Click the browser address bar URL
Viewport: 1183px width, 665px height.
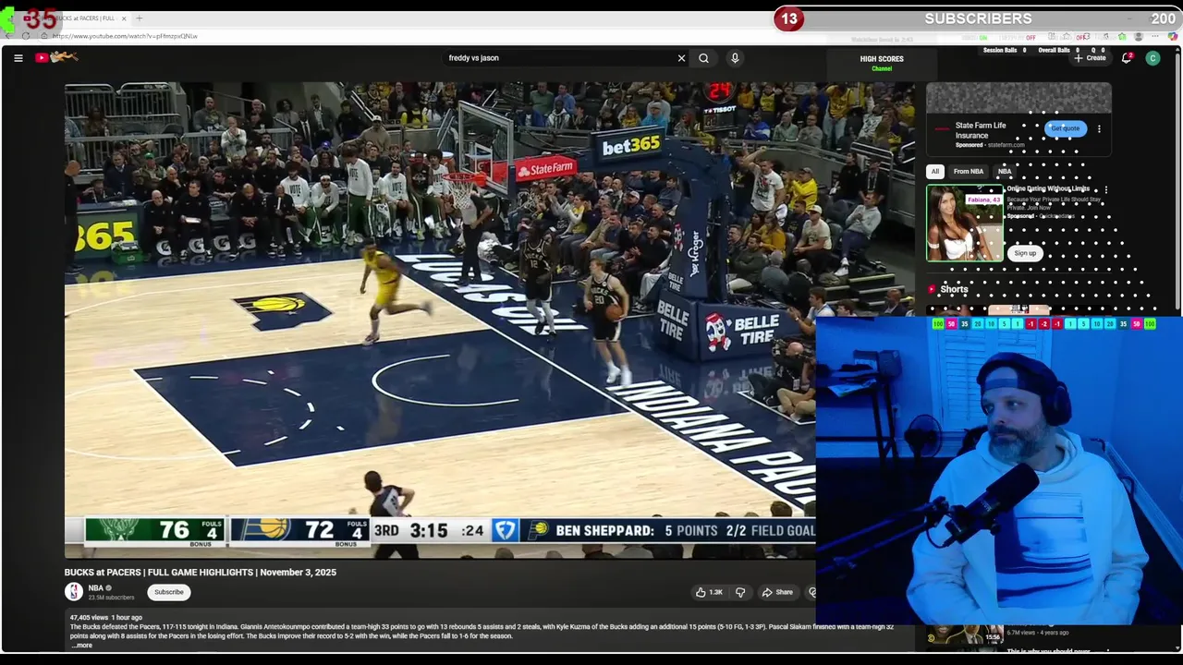click(x=125, y=36)
